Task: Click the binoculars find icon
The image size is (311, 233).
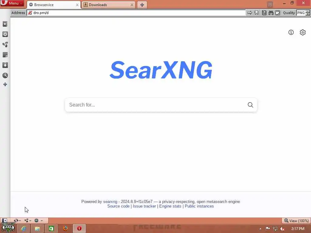Action: point(271,13)
